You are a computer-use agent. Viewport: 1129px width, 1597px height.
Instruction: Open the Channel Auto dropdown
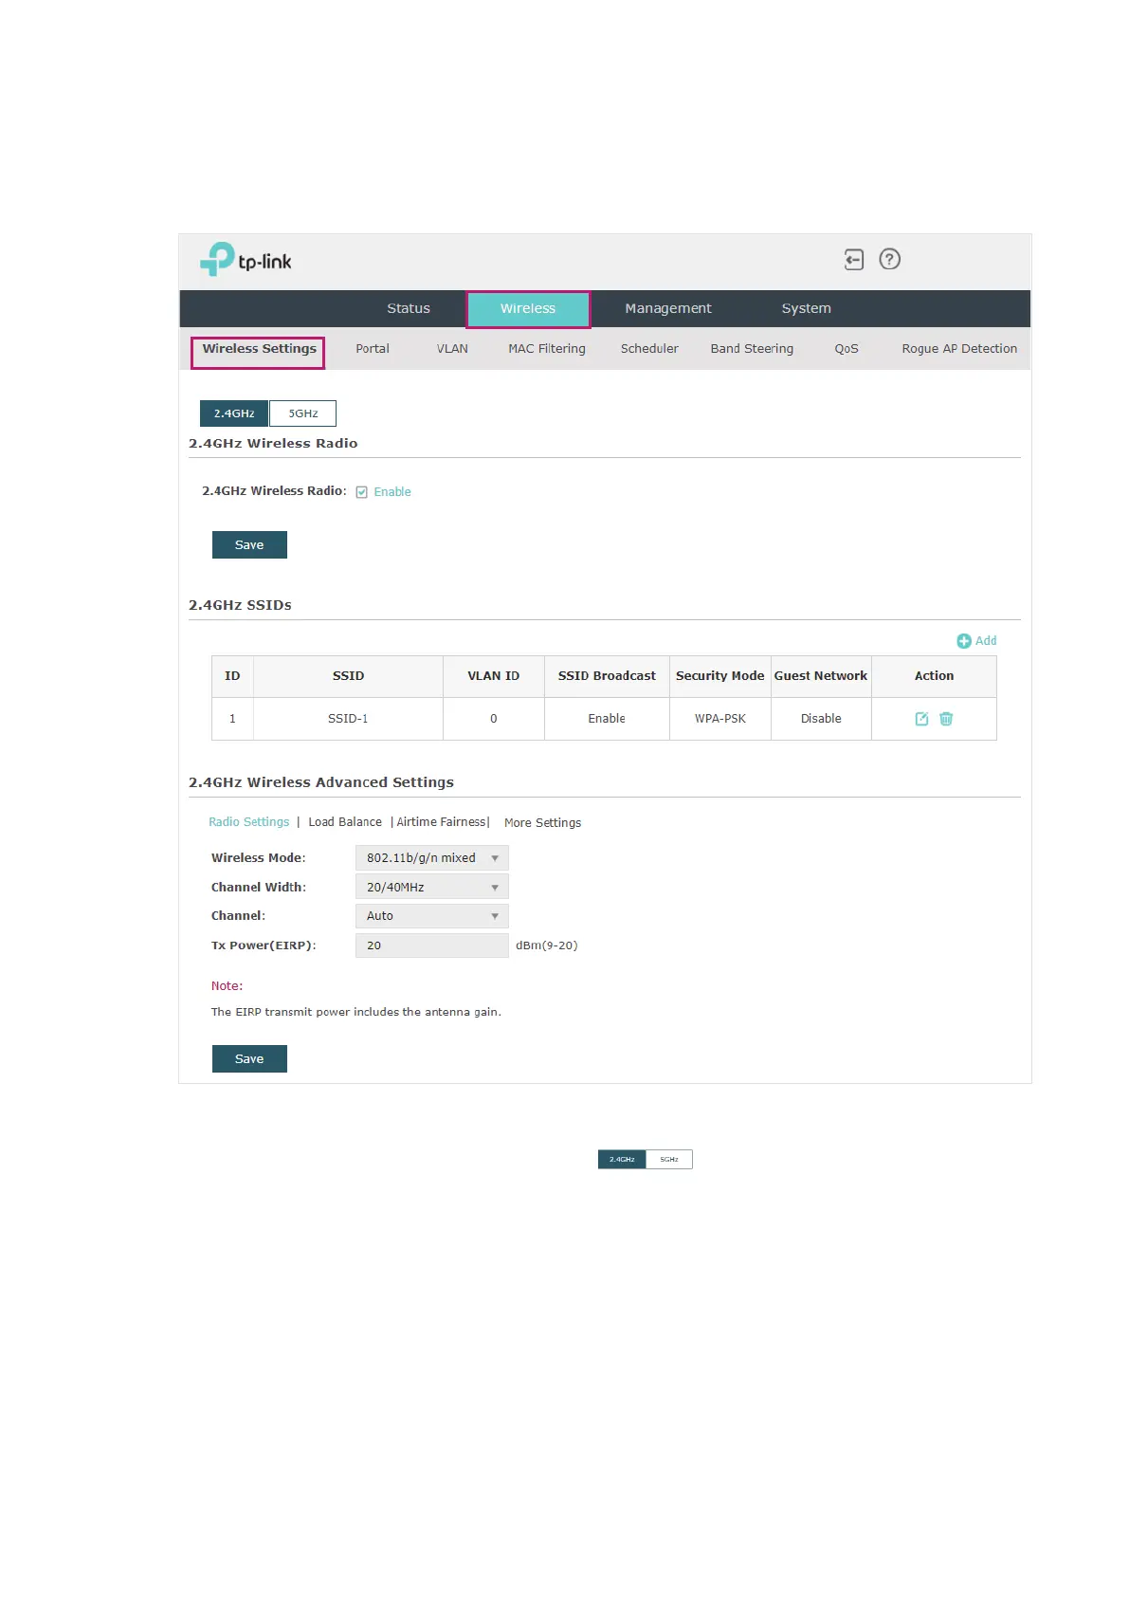(431, 915)
